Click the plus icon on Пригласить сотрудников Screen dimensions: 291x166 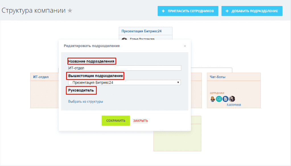pyautogui.click(x=163, y=11)
